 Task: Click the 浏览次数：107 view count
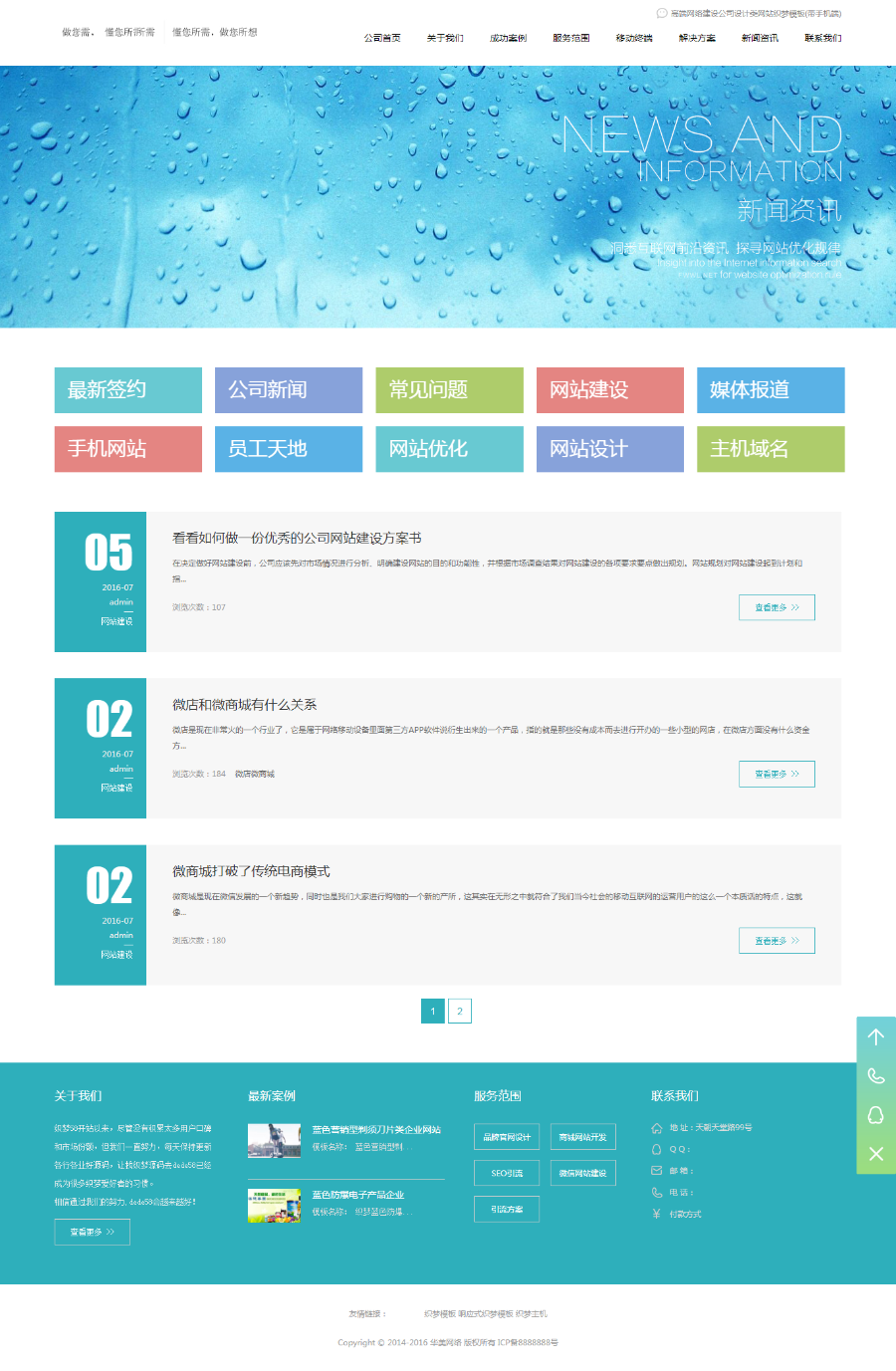pos(199,607)
